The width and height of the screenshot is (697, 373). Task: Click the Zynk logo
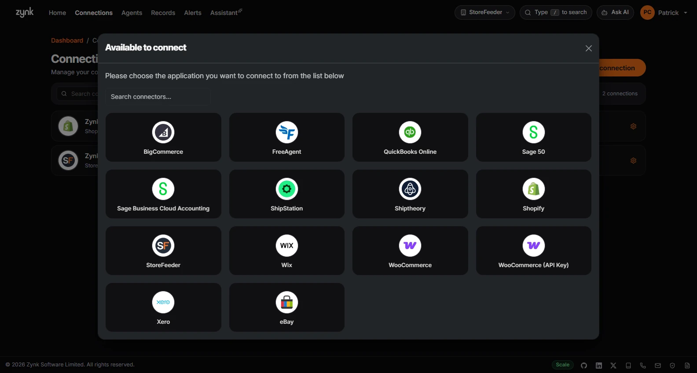[25, 12]
